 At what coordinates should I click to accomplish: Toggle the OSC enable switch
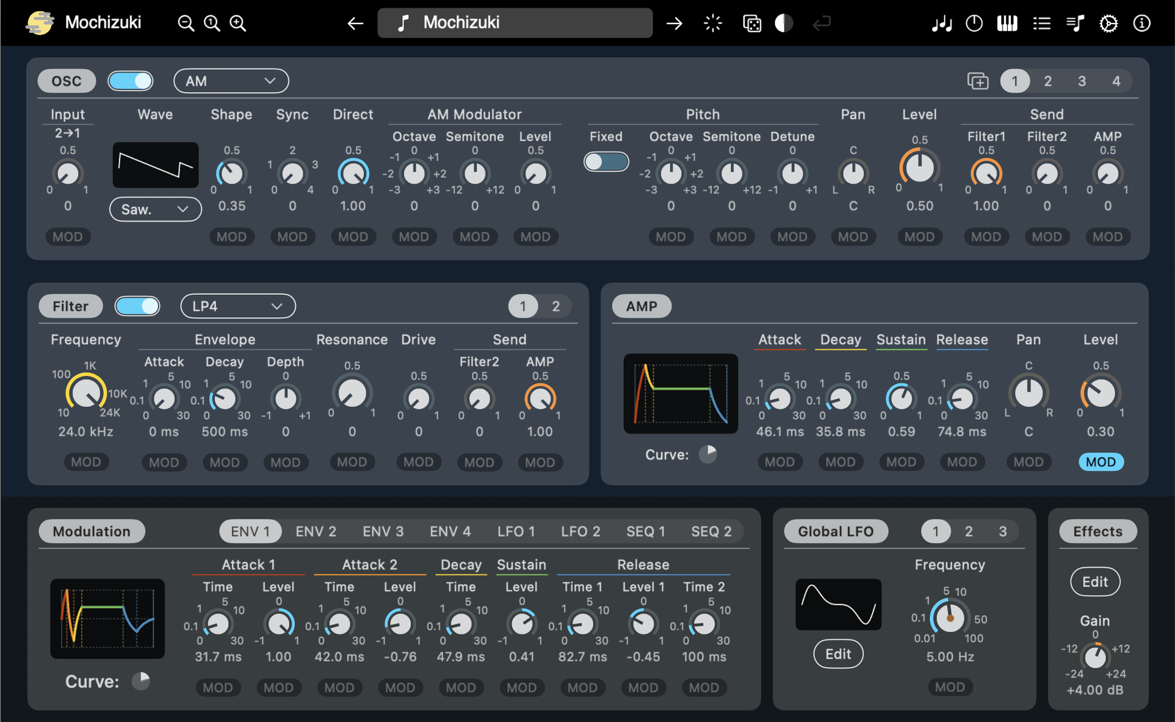130,81
